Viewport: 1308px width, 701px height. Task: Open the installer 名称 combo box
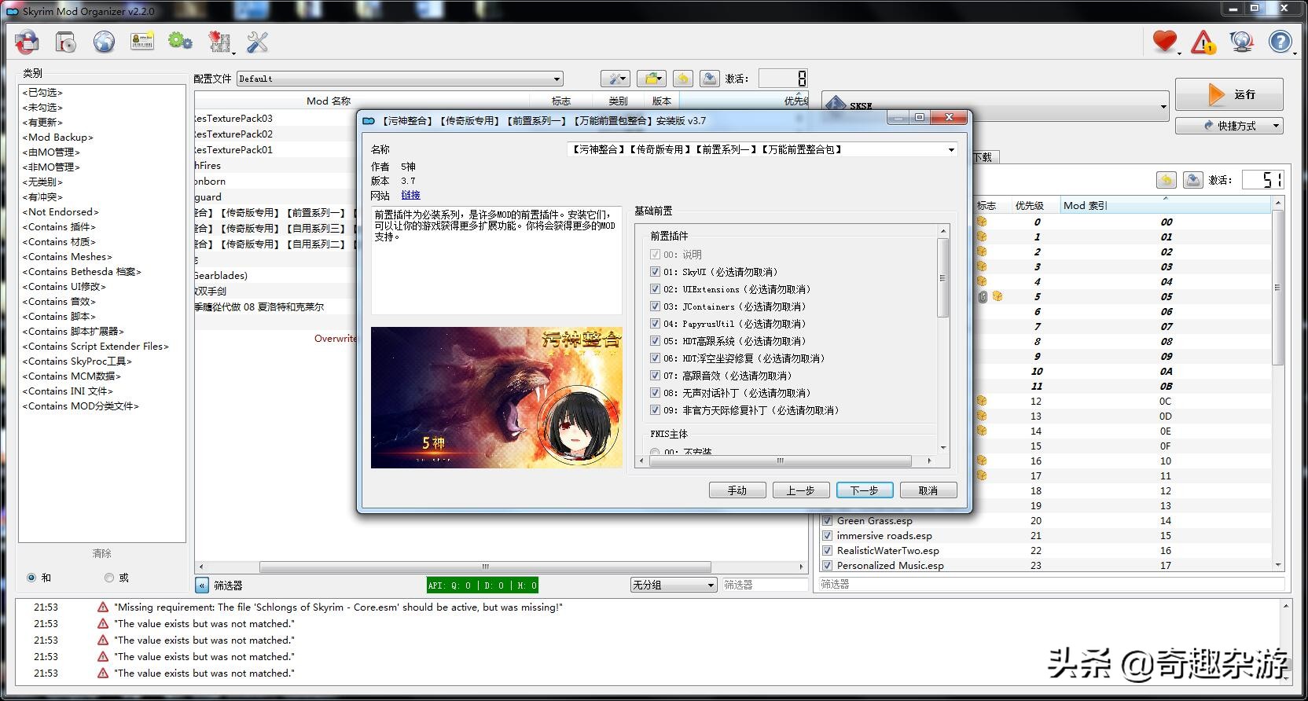[x=762, y=149]
